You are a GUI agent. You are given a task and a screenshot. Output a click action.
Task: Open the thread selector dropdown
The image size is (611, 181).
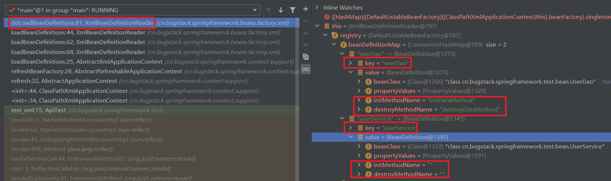pos(255,10)
